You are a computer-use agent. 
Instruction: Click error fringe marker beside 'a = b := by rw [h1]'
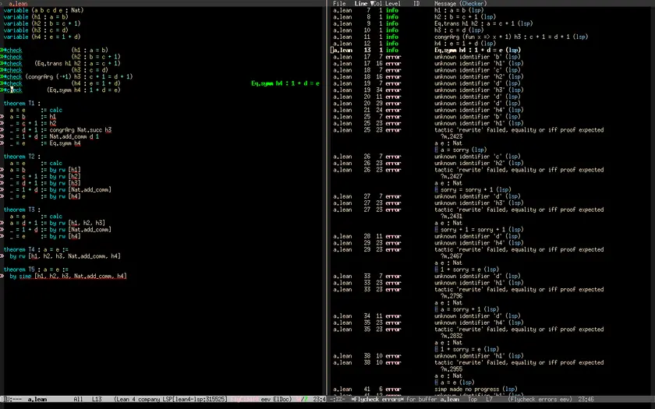pos(2,170)
